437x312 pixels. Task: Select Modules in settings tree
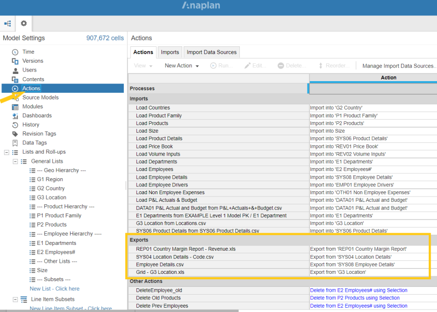[32, 107]
